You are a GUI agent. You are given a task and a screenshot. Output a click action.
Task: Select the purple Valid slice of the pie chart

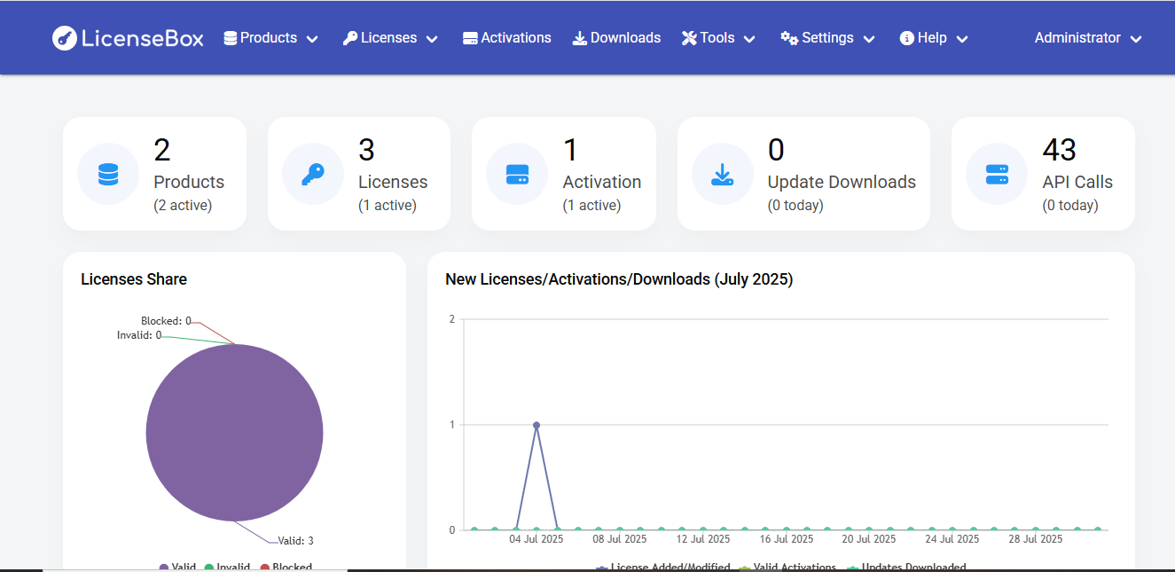(x=234, y=433)
